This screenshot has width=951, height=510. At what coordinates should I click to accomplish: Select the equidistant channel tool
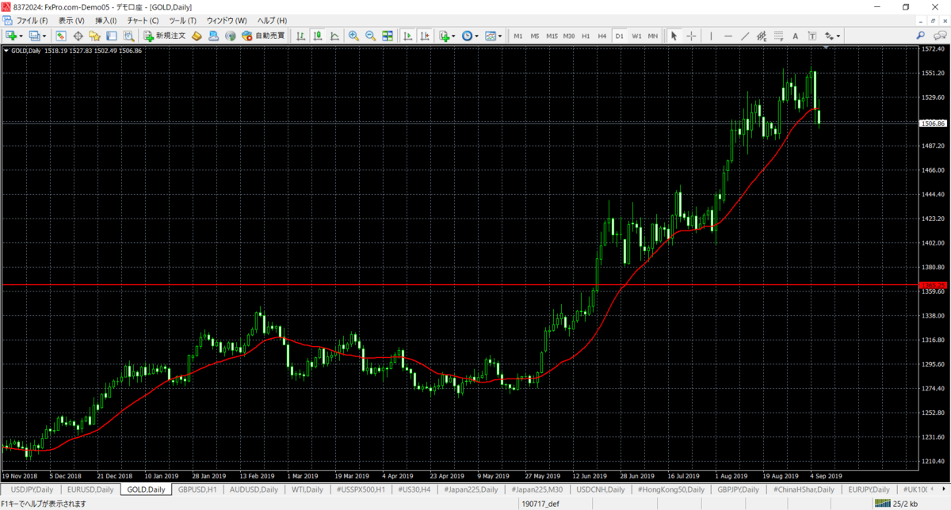click(x=762, y=36)
